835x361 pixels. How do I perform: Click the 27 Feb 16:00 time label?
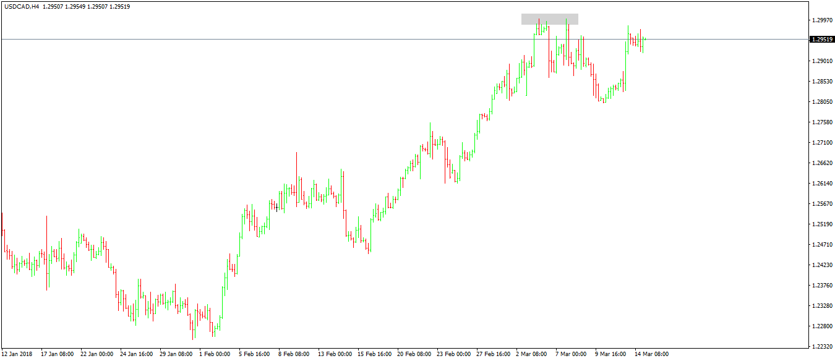tap(493, 354)
